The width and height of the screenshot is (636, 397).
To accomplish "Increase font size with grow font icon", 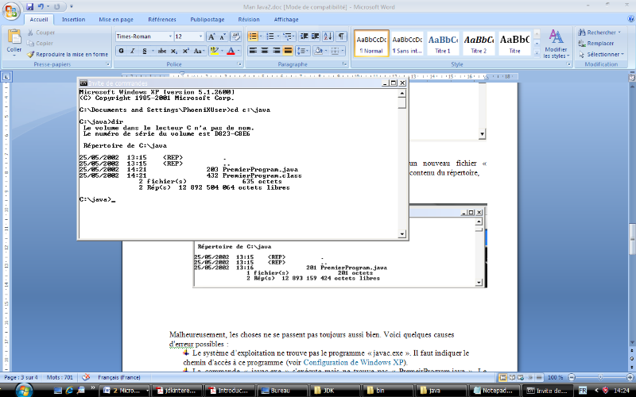I will coord(212,37).
